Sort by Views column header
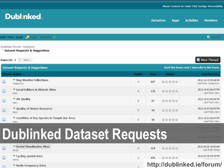 point(153,74)
